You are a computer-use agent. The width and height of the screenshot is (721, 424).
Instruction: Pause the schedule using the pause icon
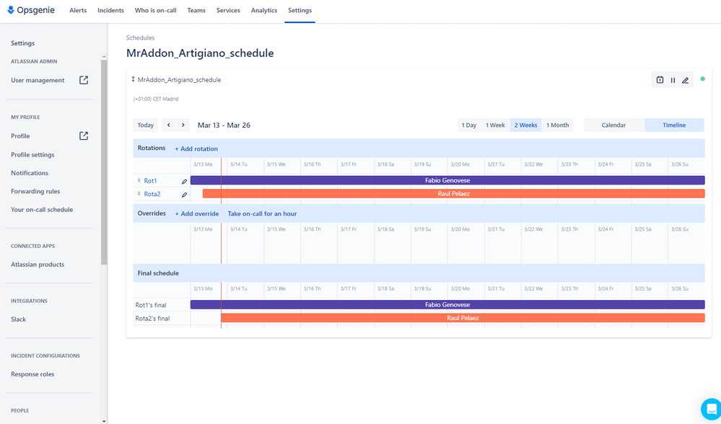pos(673,80)
